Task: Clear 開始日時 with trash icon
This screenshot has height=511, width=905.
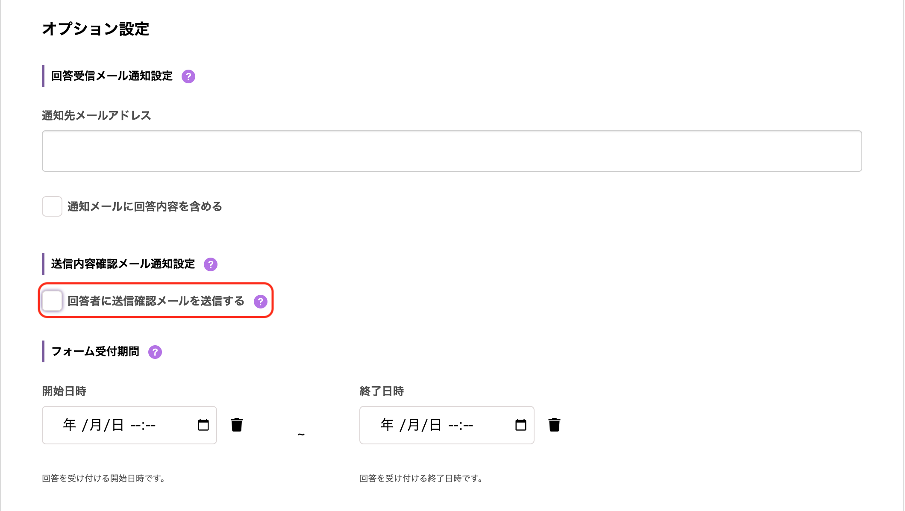Action: pos(237,425)
